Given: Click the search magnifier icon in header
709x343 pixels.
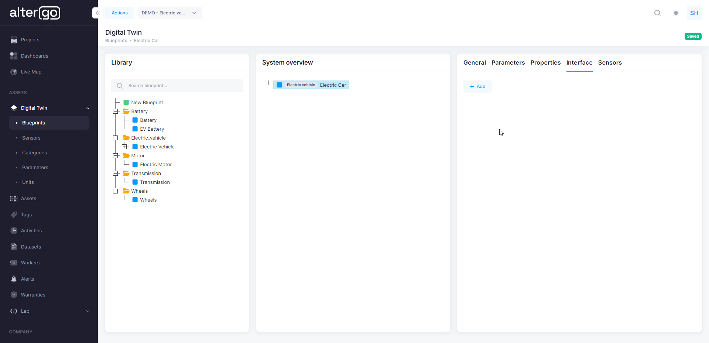Looking at the screenshot, I should pyautogui.click(x=657, y=13).
